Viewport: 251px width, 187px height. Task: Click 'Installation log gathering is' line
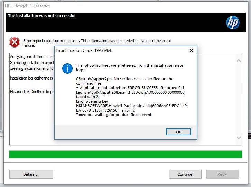(x=32, y=78)
